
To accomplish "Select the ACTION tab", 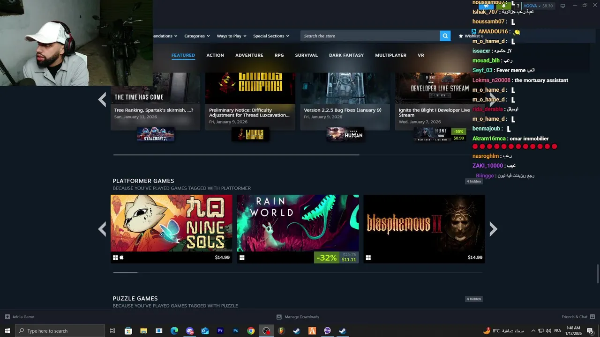I will pos(215,55).
